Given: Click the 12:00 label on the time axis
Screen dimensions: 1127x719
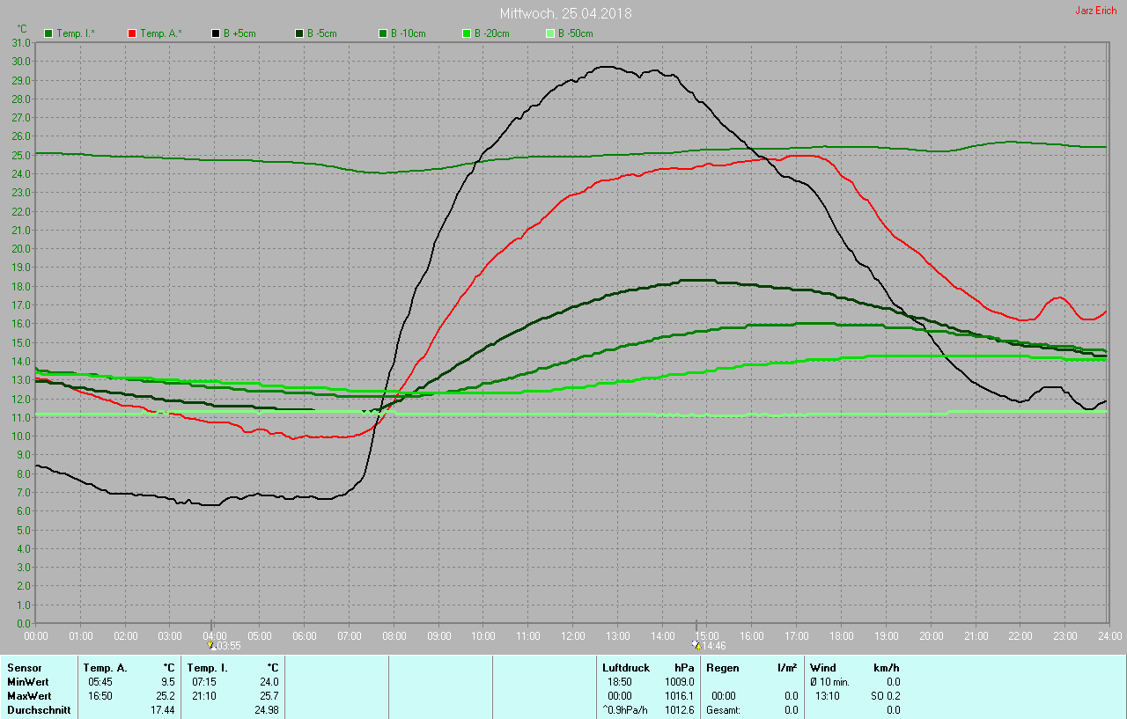Looking at the screenshot, I should [573, 635].
